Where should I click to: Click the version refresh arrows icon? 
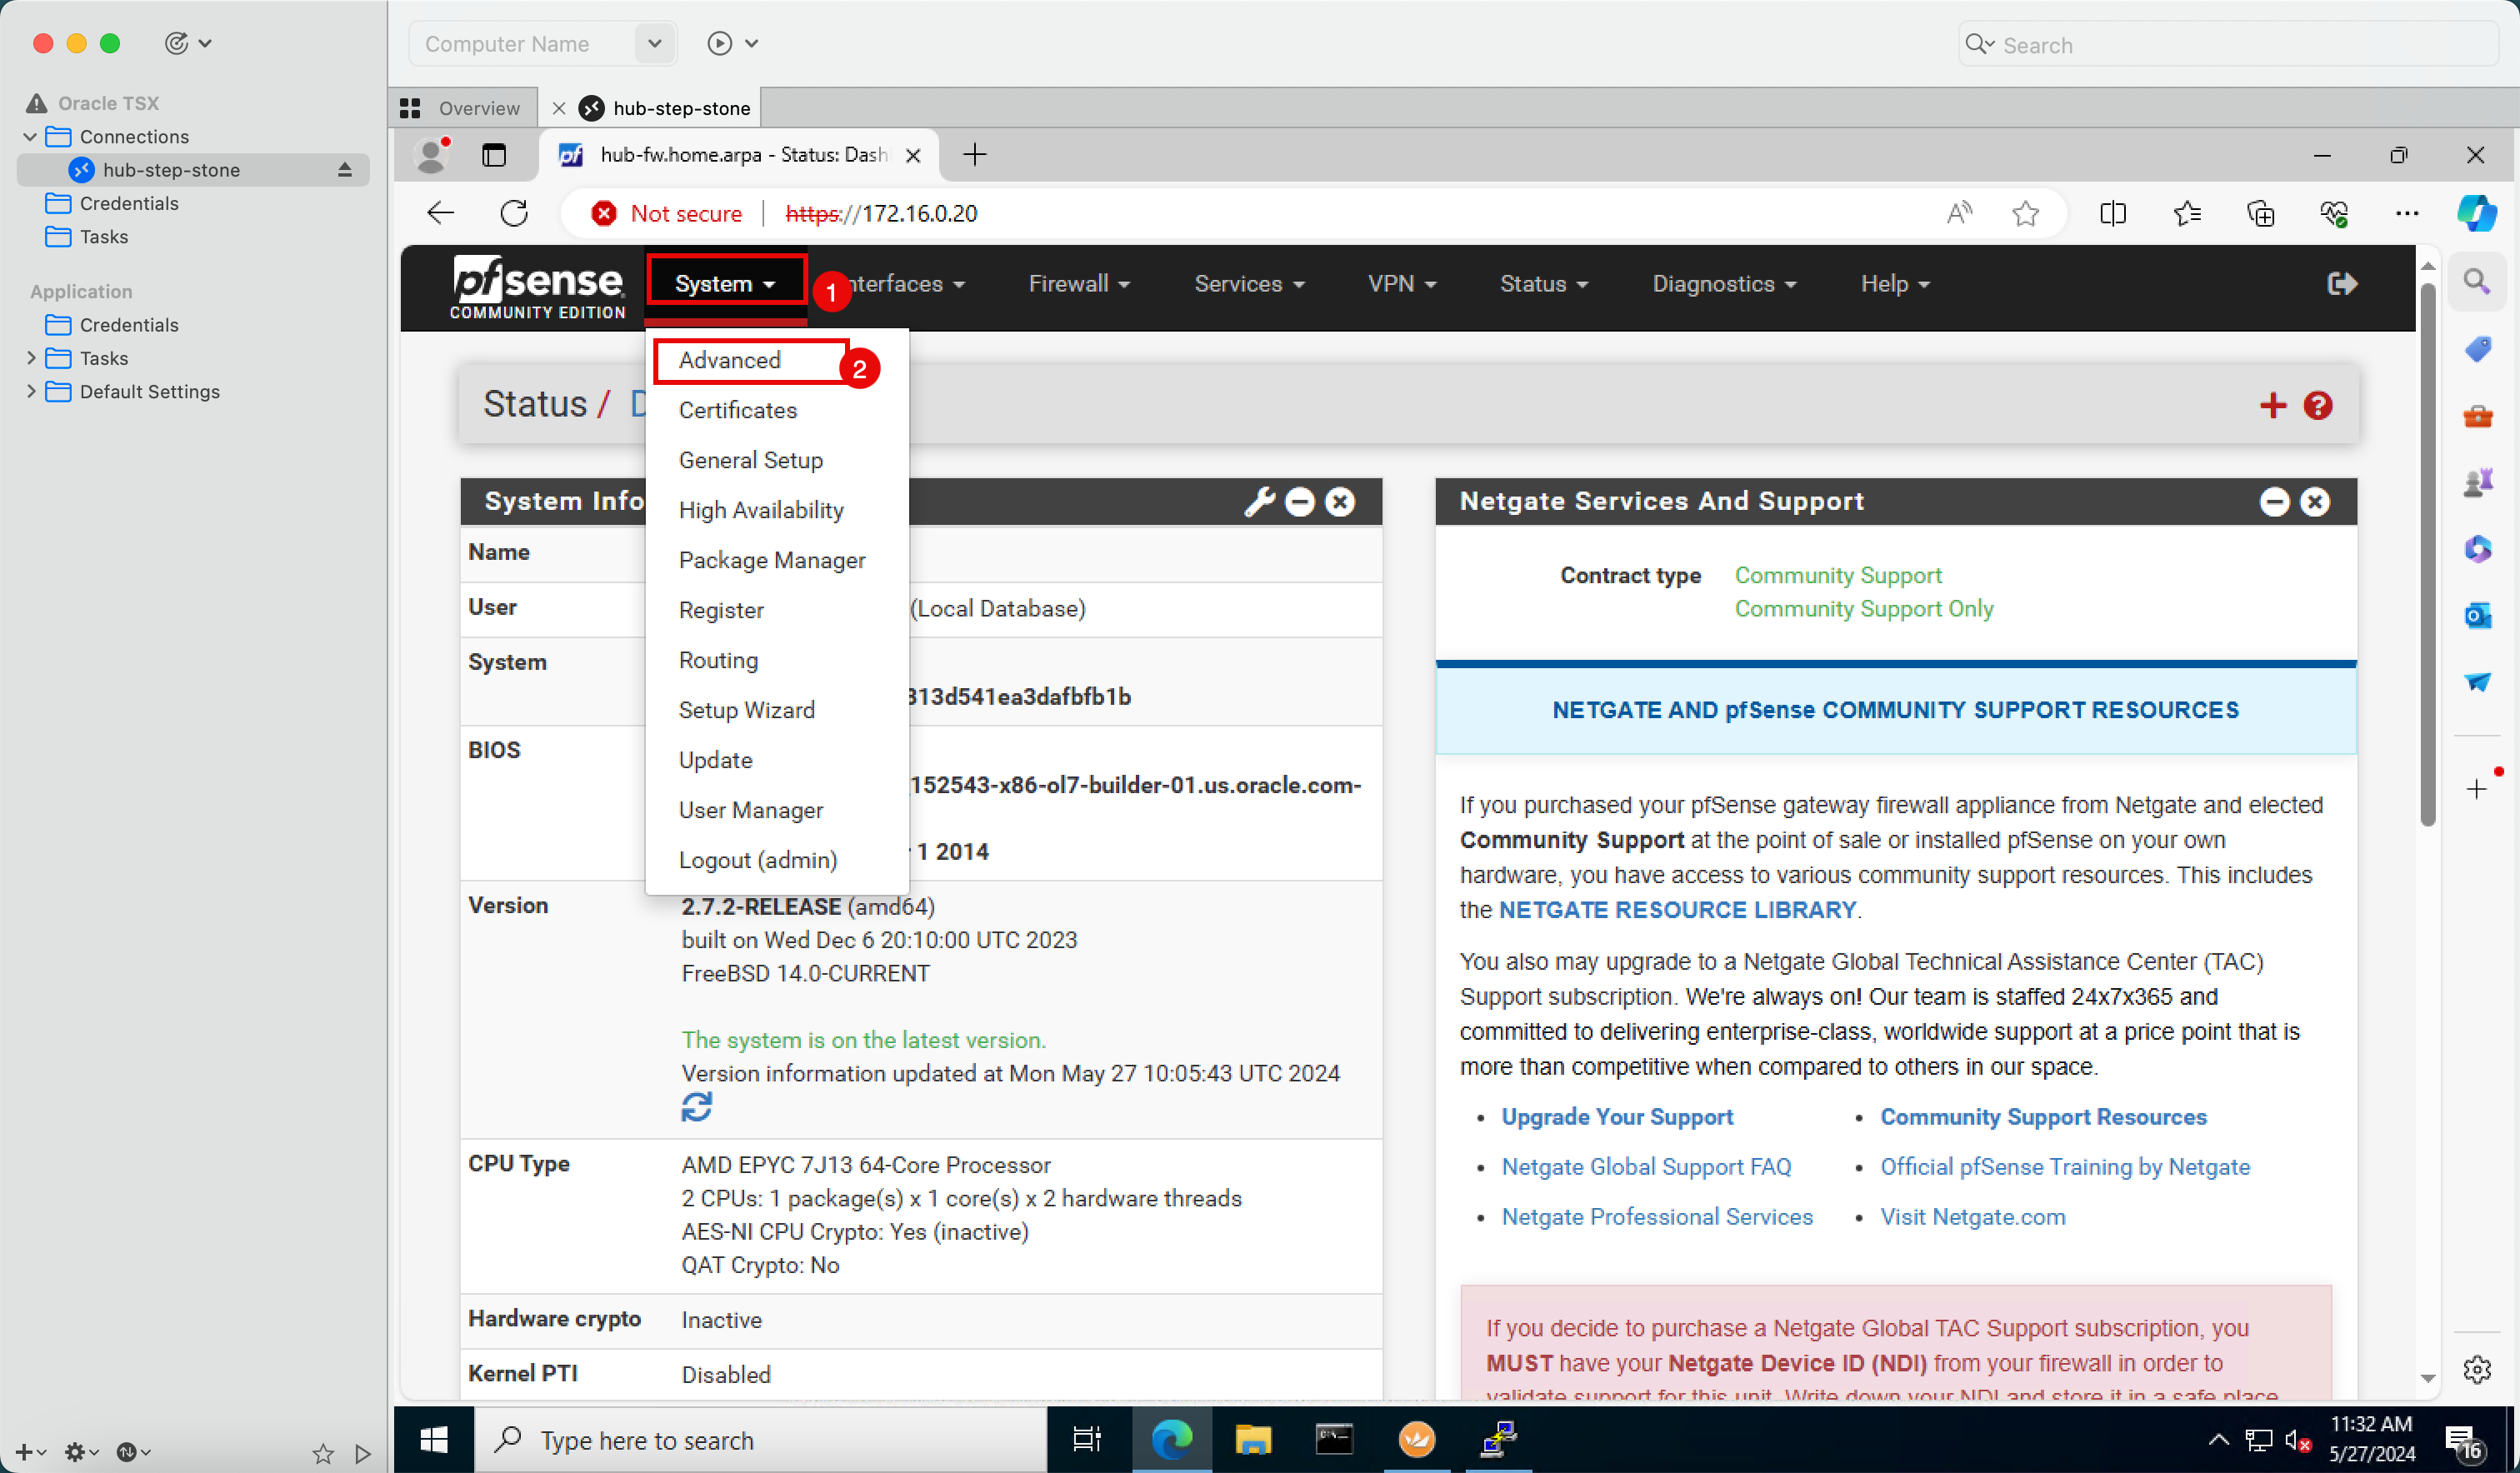point(696,1107)
